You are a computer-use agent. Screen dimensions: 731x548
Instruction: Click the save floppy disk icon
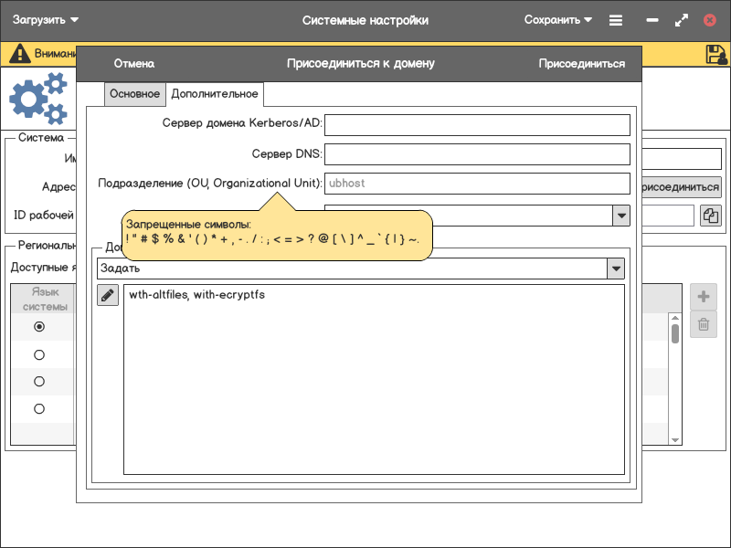tap(716, 54)
